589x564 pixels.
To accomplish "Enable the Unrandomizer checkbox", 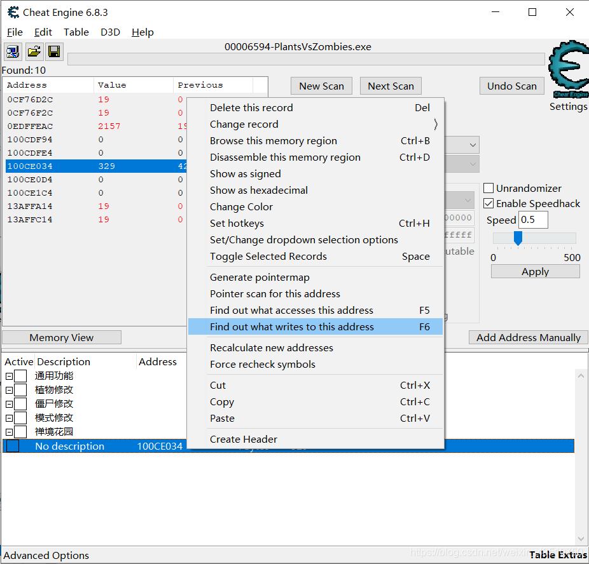I will pos(489,188).
